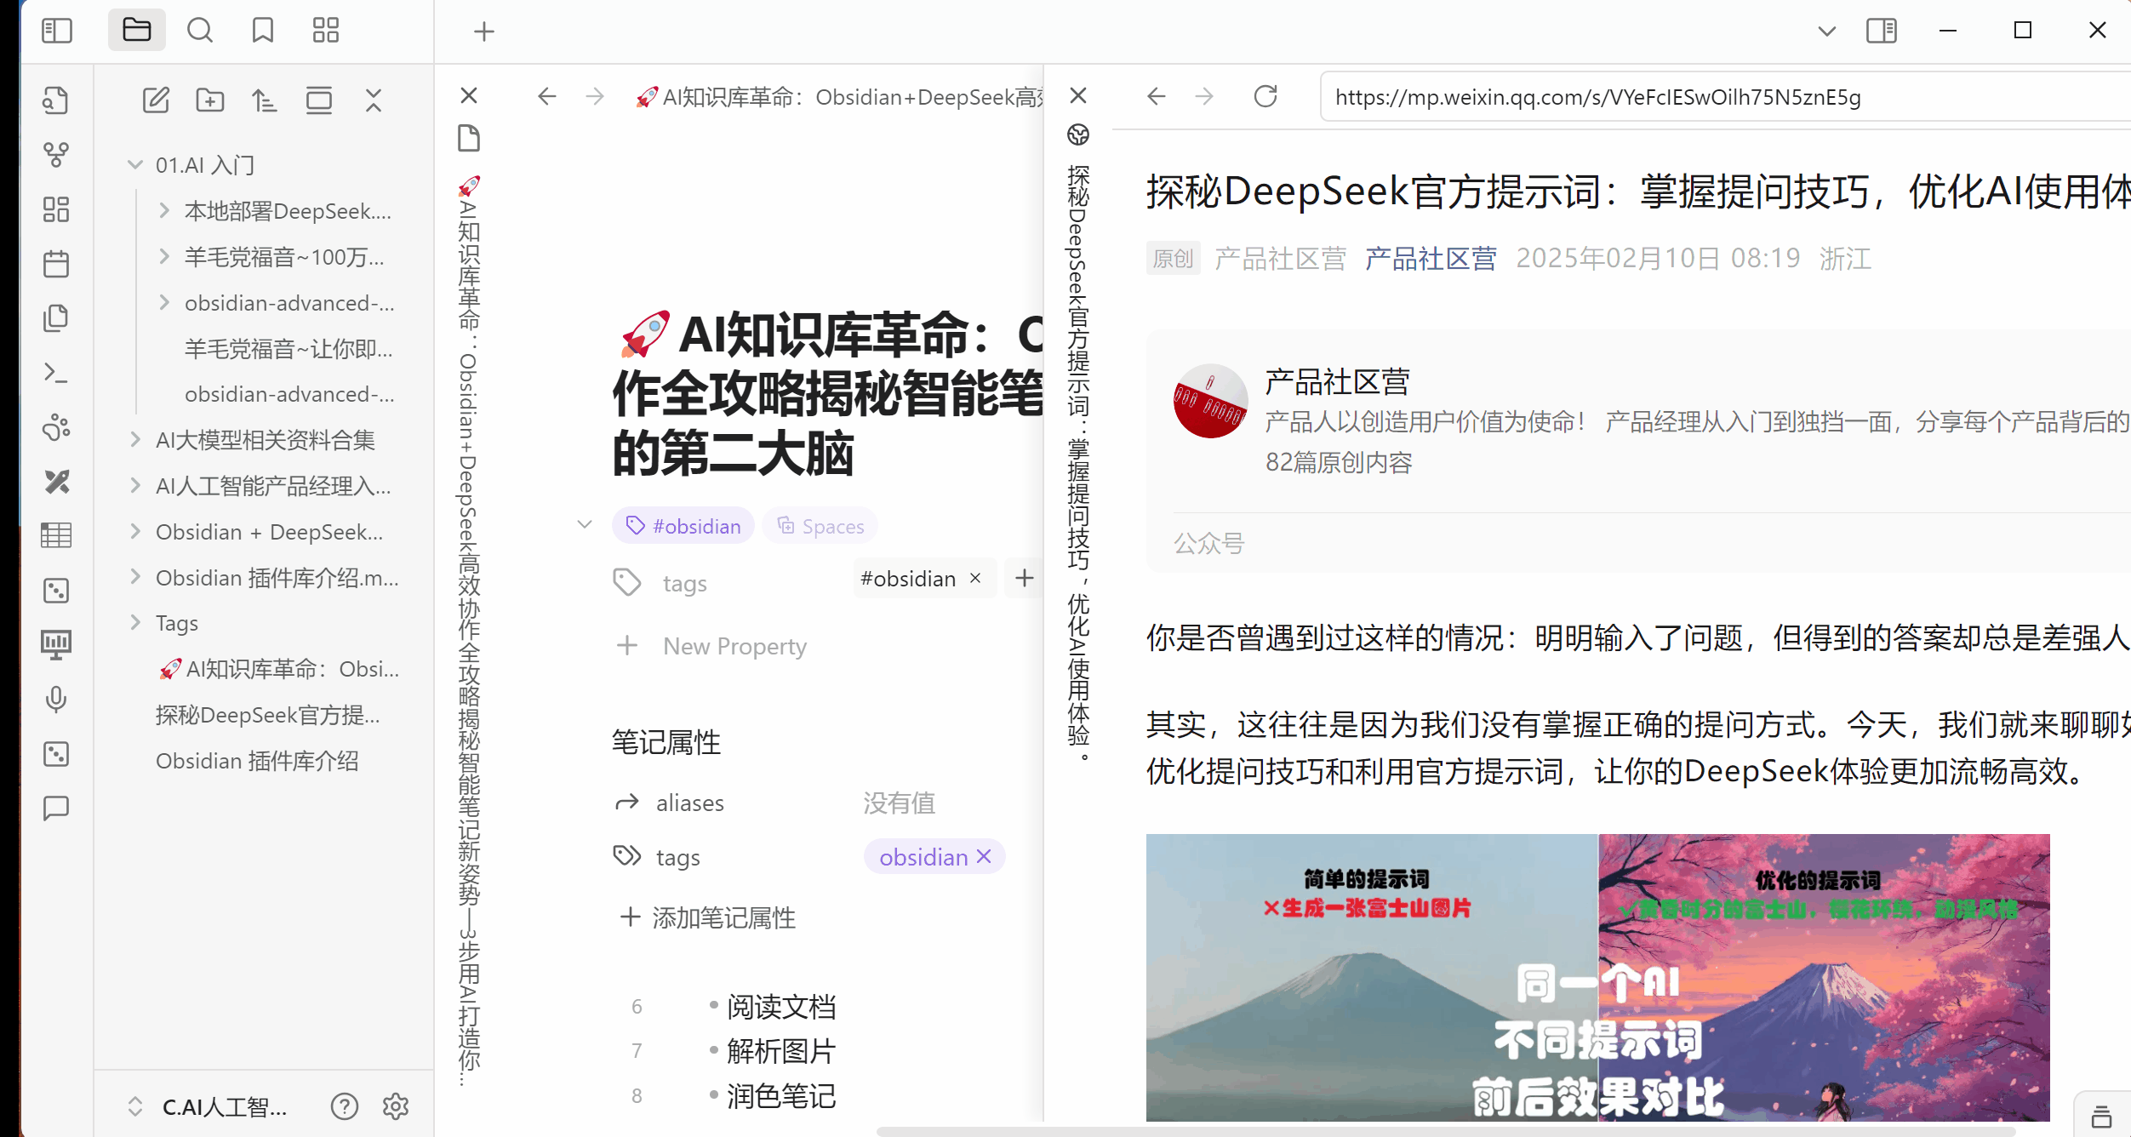The image size is (2131, 1137).
Task: Create a new folder icon
Action: 209,100
